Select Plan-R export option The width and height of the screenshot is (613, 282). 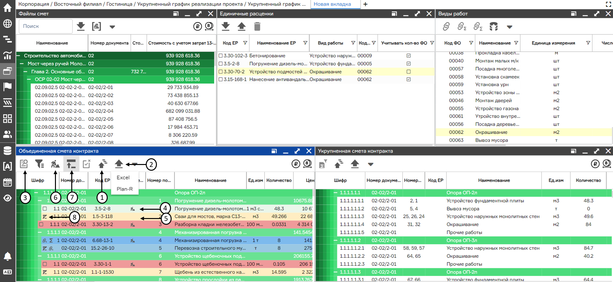coord(125,189)
